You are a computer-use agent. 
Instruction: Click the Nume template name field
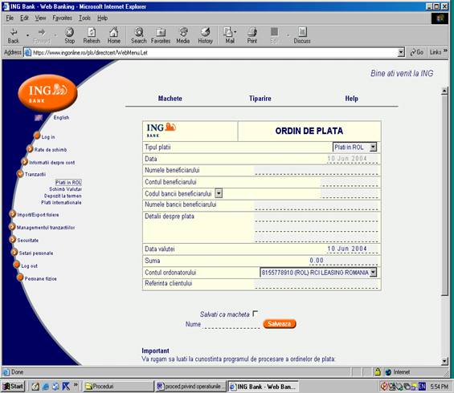pyautogui.click(x=231, y=324)
